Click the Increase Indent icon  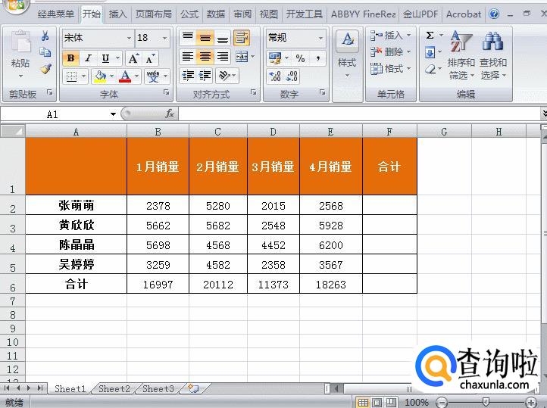coord(205,76)
